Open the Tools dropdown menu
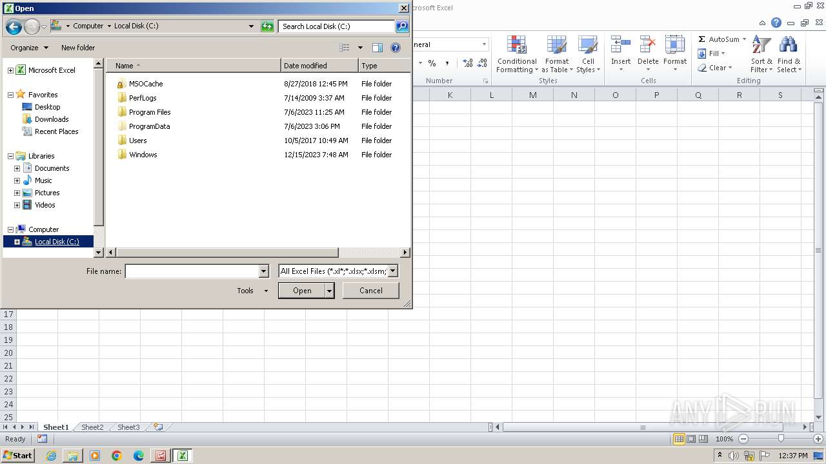826x464 pixels. click(x=252, y=291)
